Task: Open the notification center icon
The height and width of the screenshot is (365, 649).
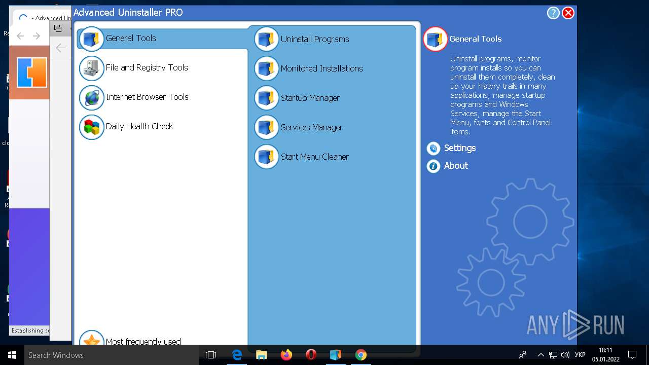Action: 632,355
